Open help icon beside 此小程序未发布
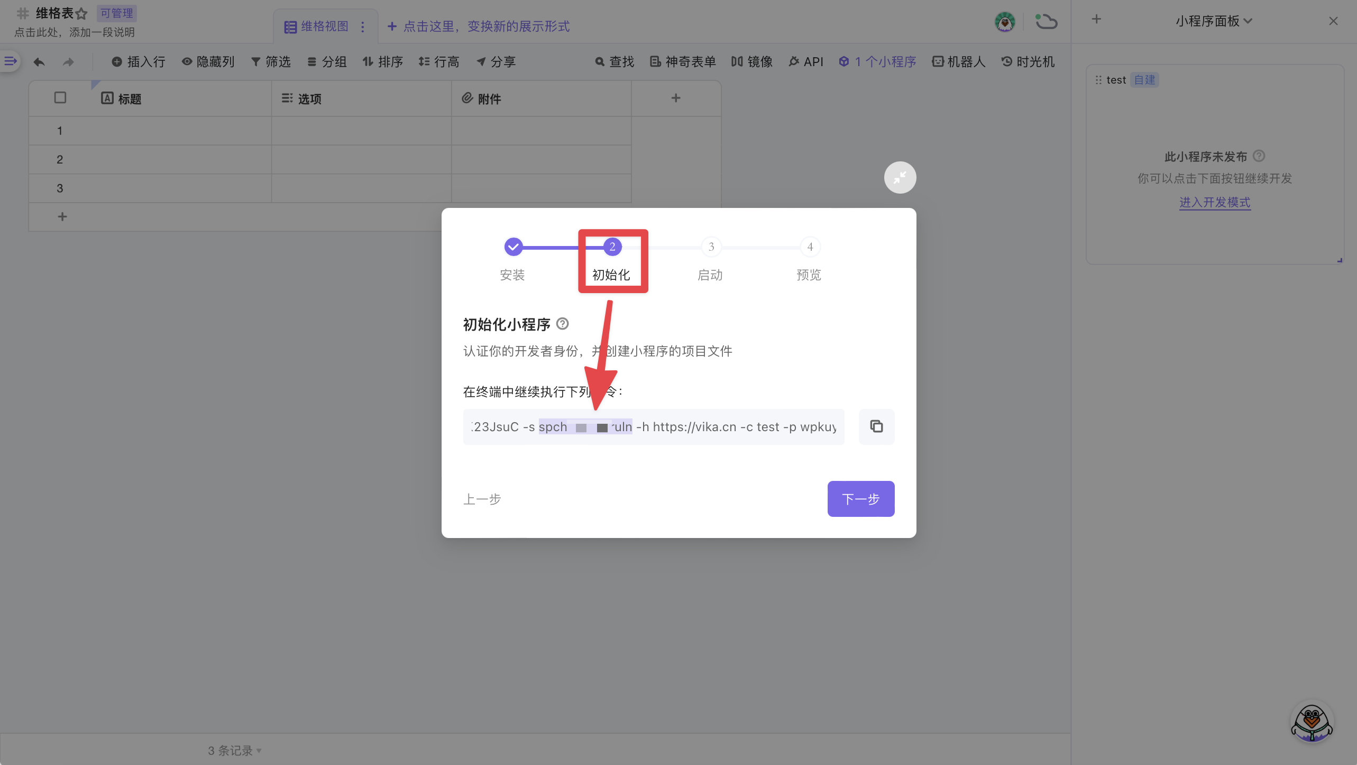Screen dimensions: 1357x765 (x=1259, y=156)
